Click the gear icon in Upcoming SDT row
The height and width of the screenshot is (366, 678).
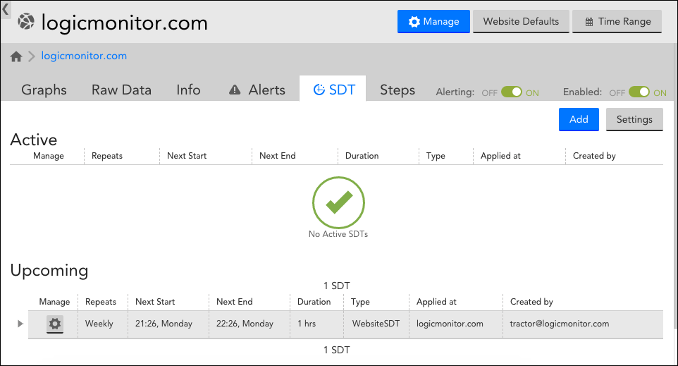tap(54, 324)
